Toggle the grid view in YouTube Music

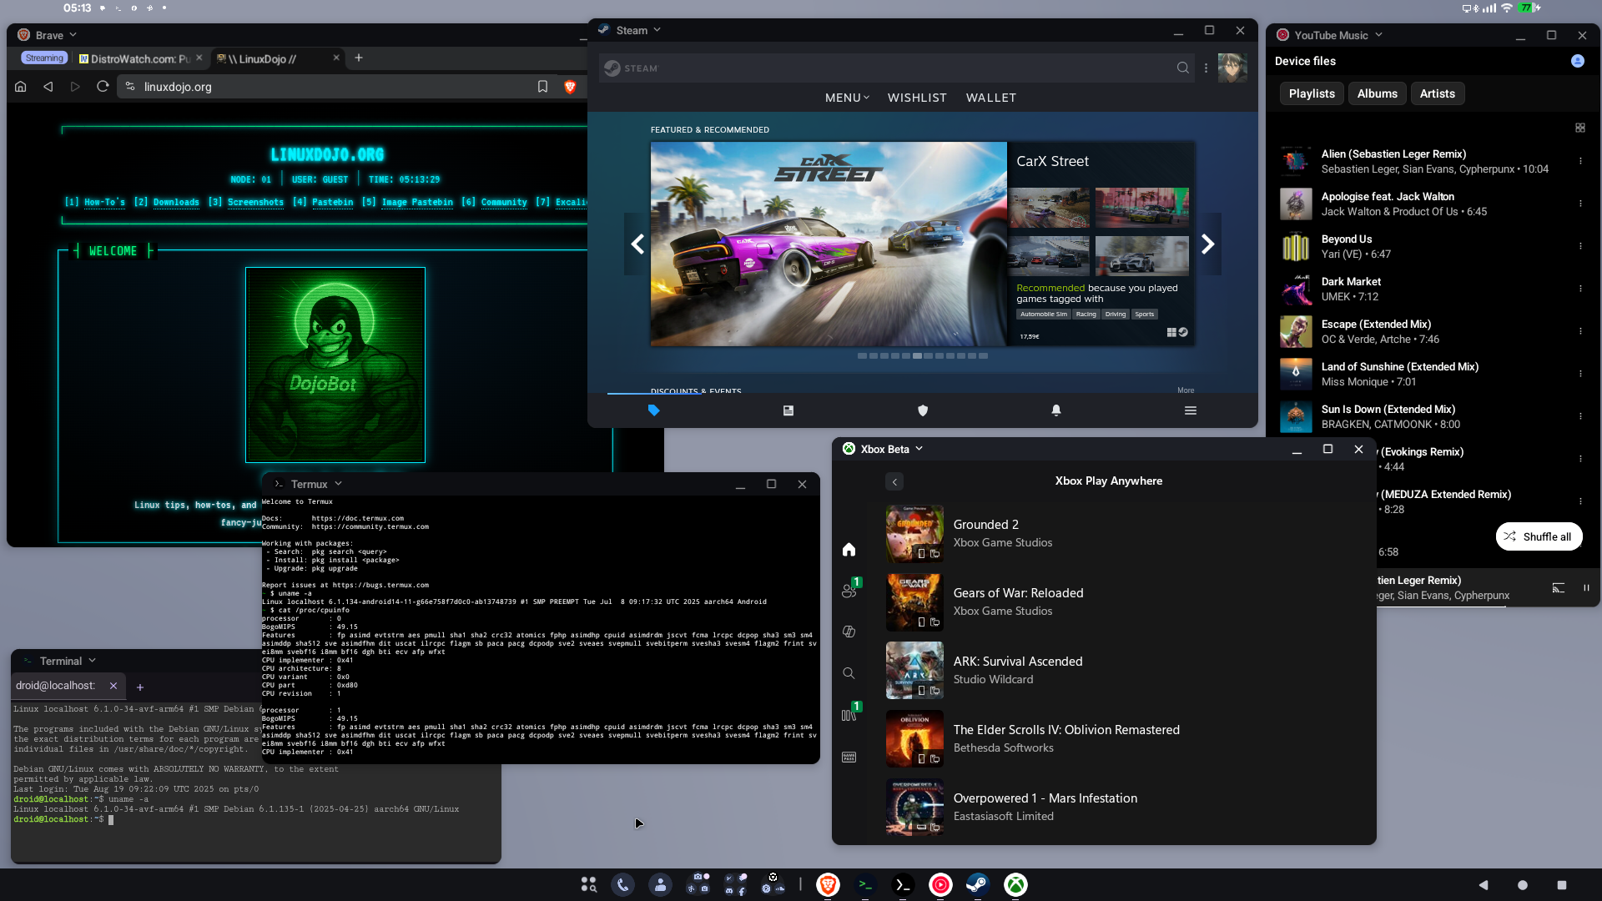click(x=1579, y=128)
